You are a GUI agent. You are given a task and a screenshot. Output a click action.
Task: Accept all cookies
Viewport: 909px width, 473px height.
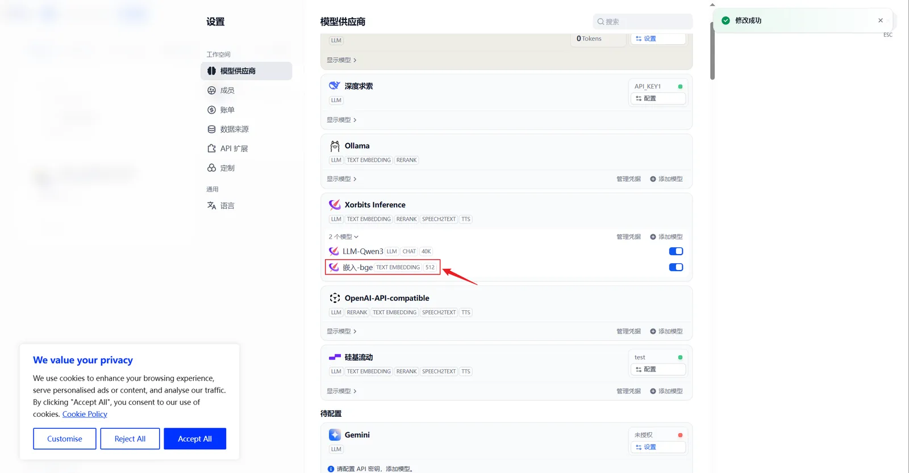(x=195, y=439)
